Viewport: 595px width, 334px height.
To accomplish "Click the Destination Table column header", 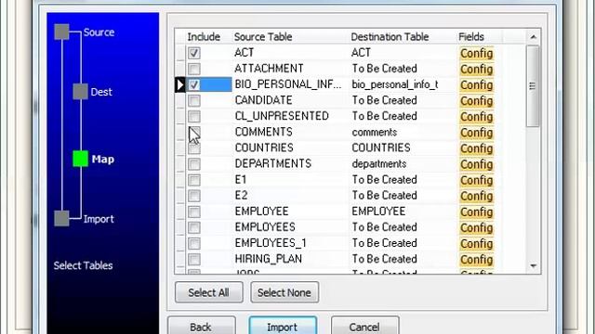I will point(390,37).
